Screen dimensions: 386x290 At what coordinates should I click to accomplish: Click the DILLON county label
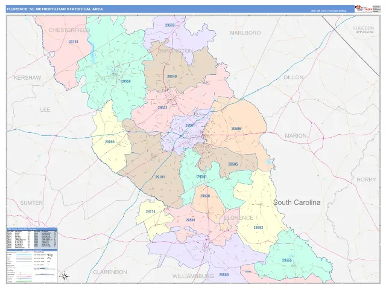coord(294,77)
